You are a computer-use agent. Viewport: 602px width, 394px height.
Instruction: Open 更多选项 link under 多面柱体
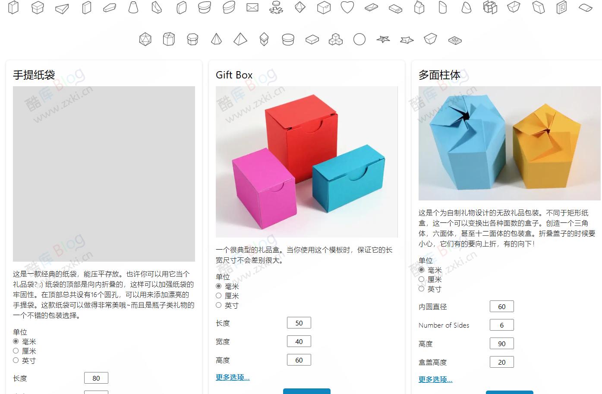(435, 379)
